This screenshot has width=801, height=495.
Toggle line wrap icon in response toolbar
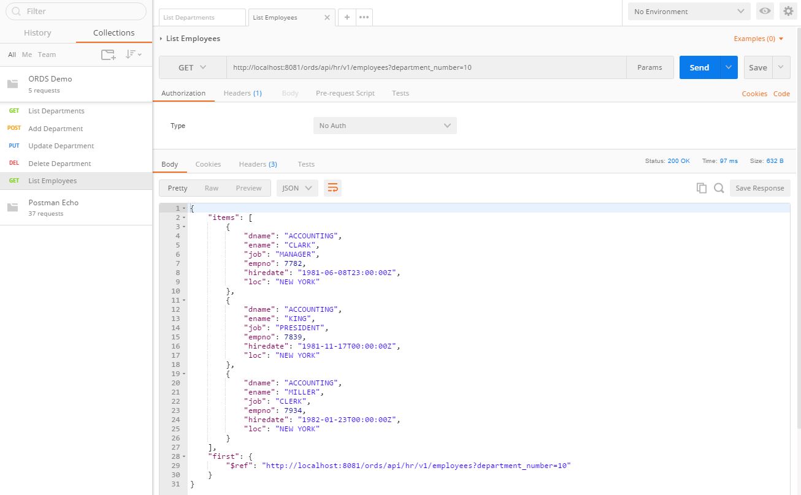(332, 188)
